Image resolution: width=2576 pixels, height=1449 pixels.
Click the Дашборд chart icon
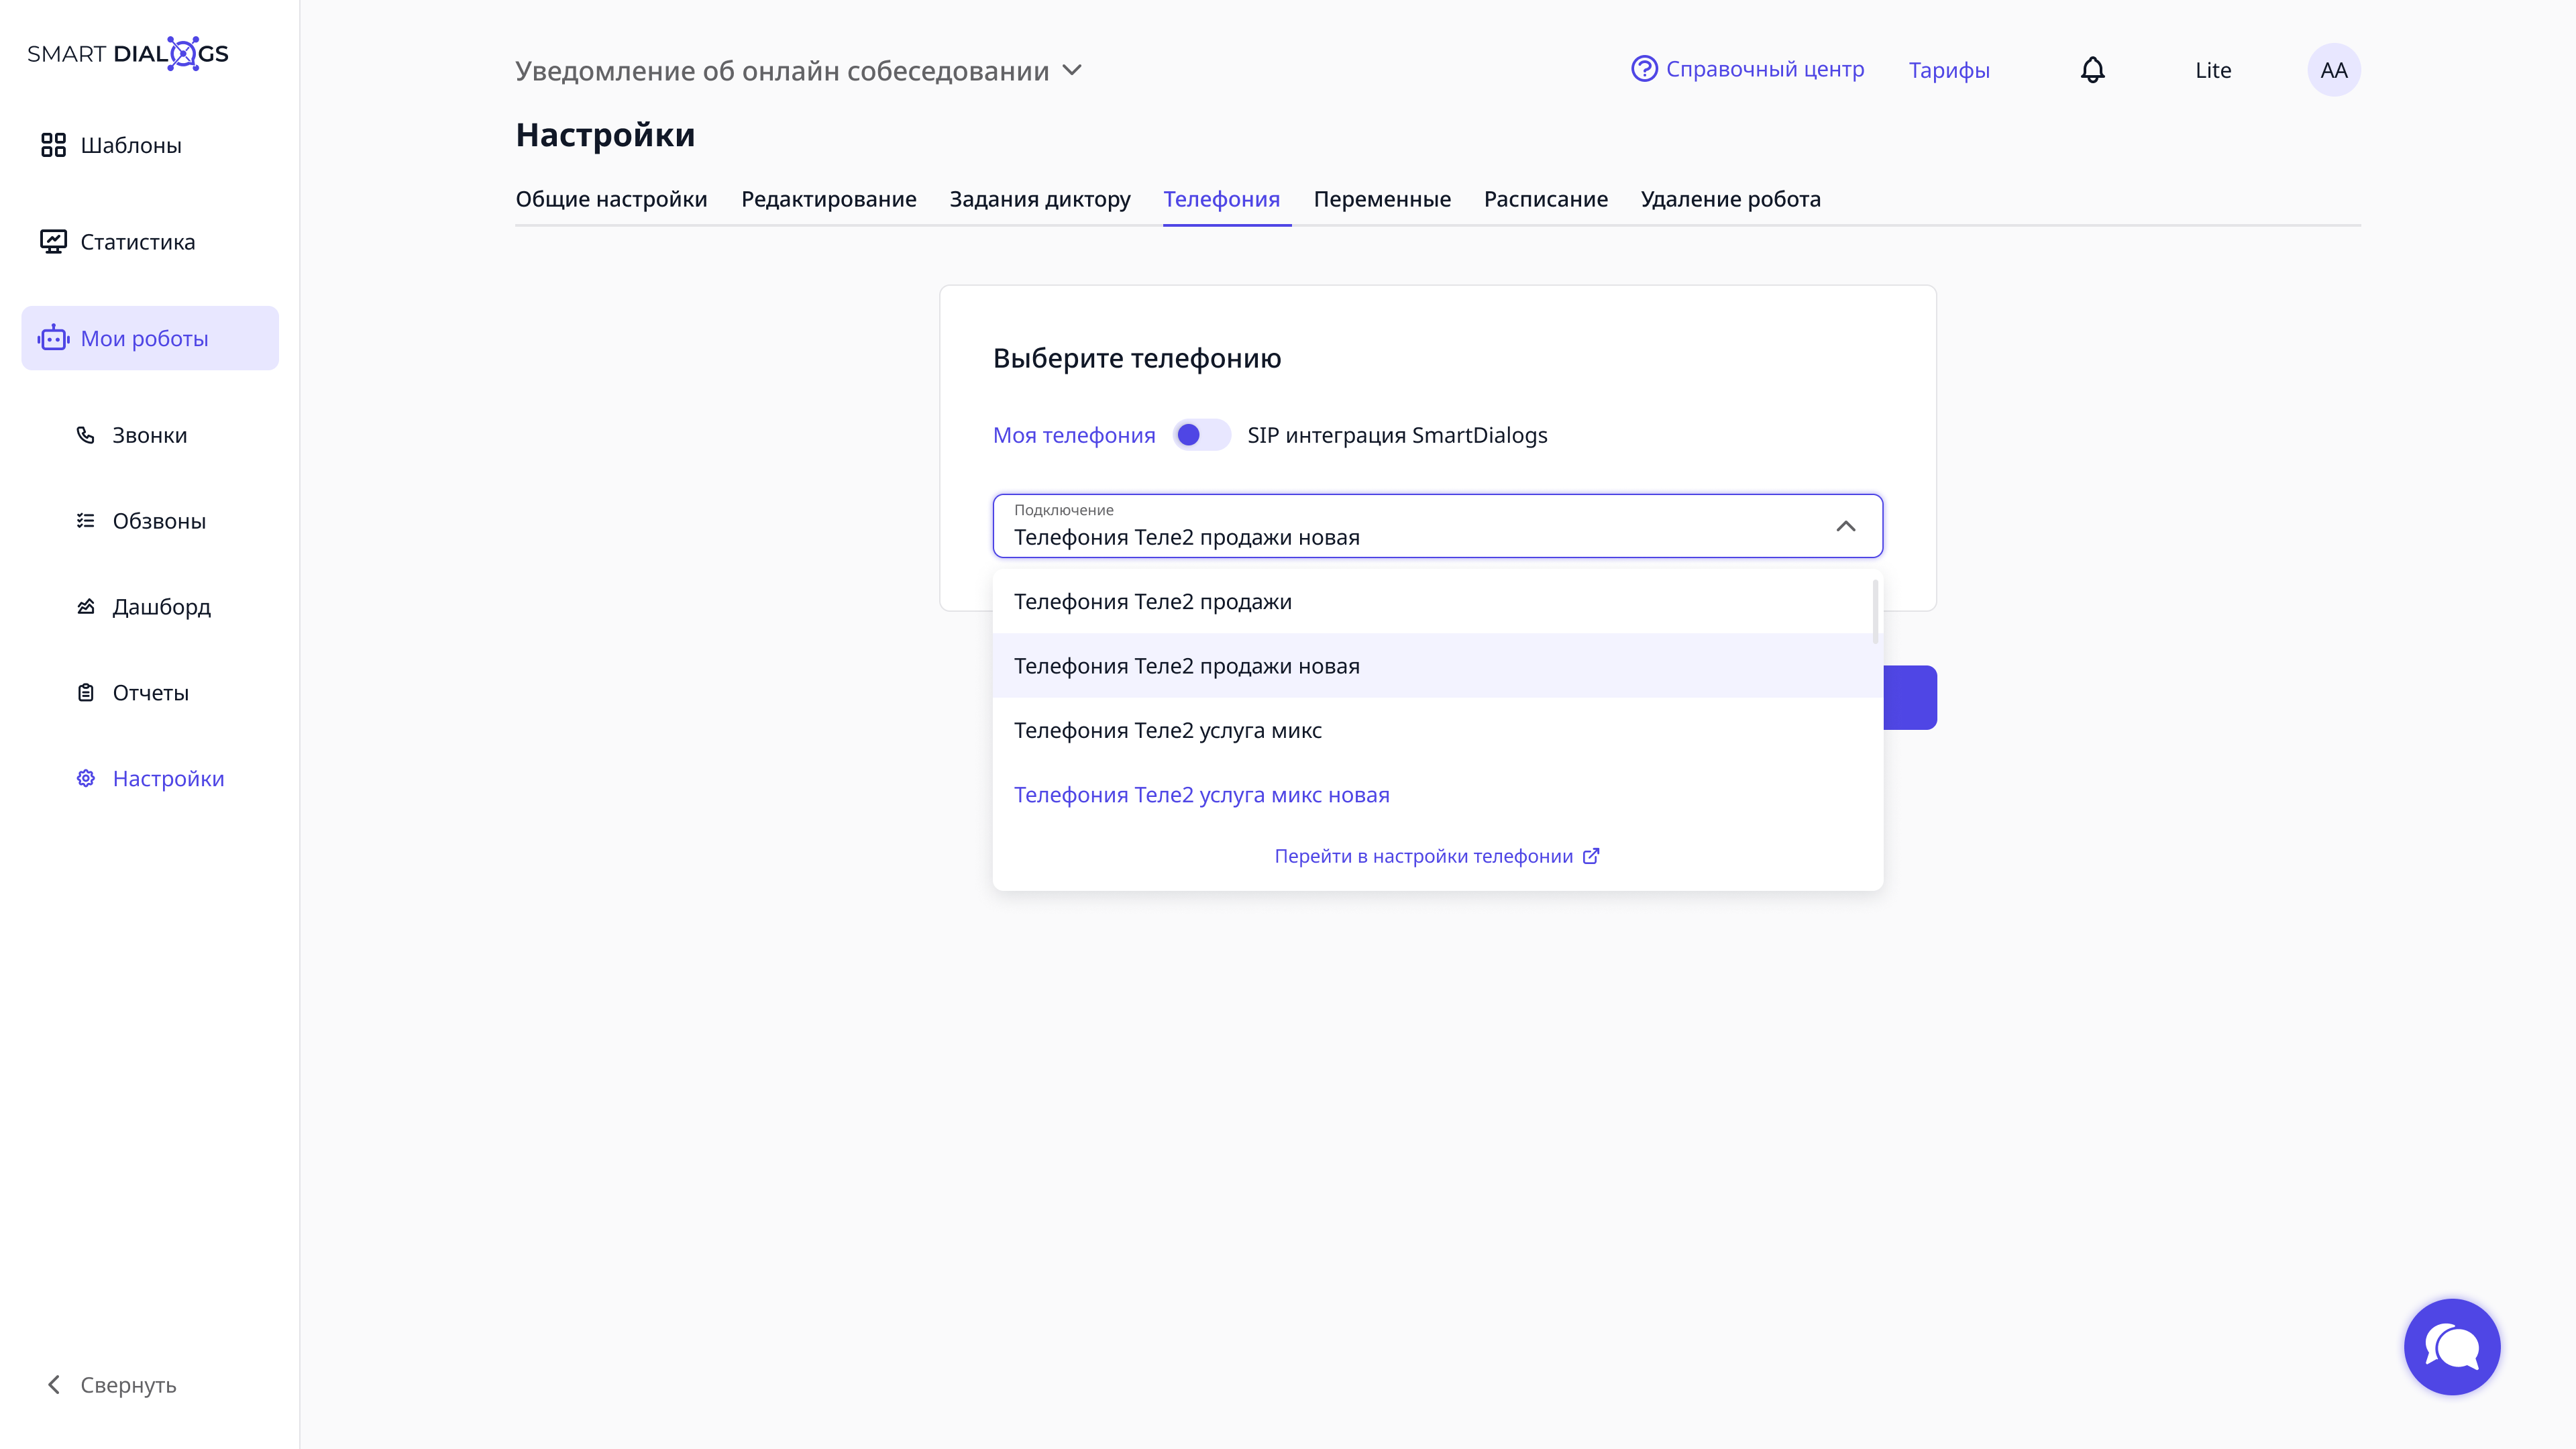pyautogui.click(x=86, y=607)
